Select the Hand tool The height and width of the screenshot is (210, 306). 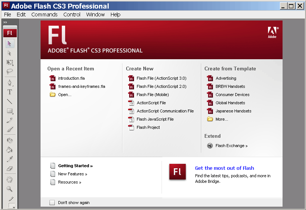click(10, 179)
